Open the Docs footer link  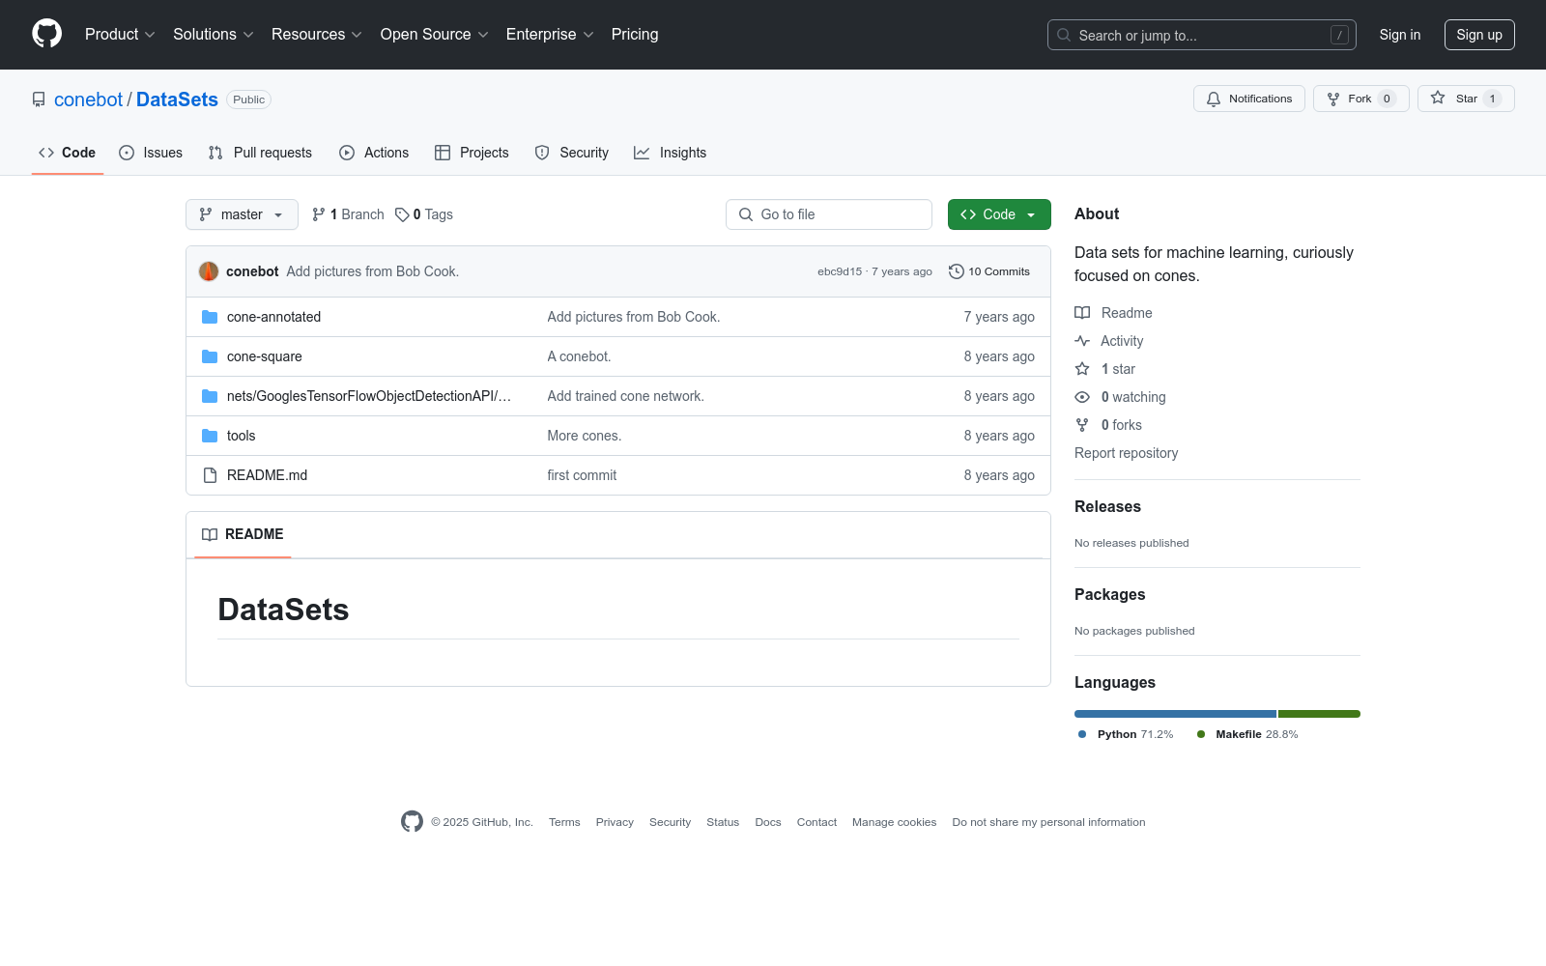768,822
